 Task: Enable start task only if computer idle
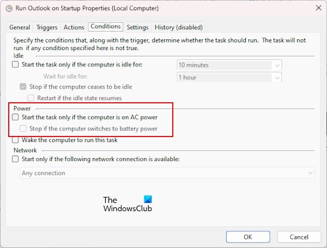[15, 65]
